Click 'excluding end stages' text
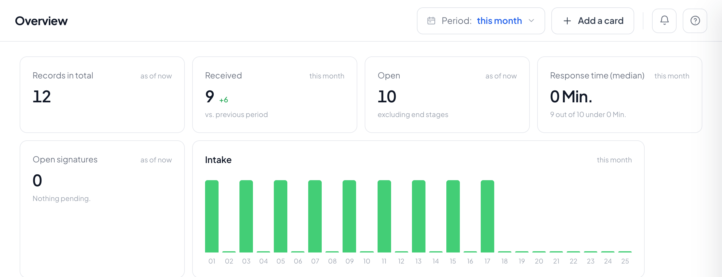The height and width of the screenshot is (277, 722). click(x=413, y=115)
